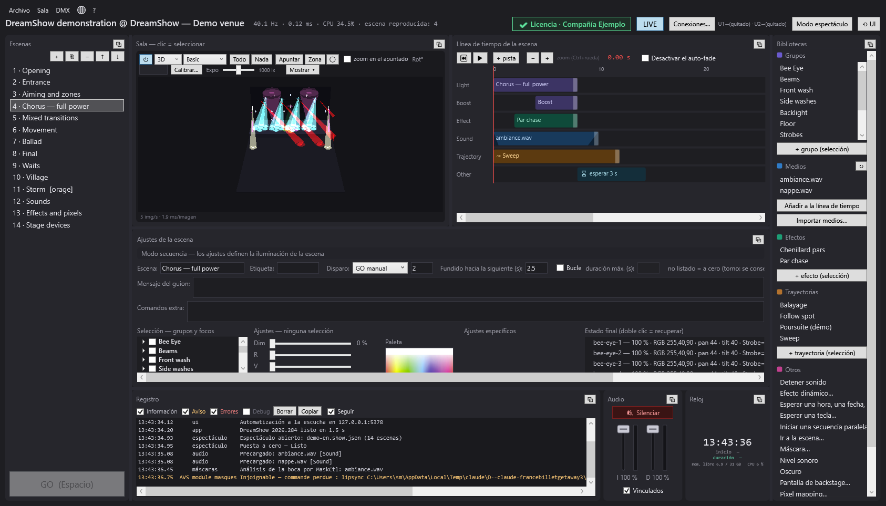Open the 3D view mode dropdown
The width and height of the screenshot is (886, 506).
click(x=168, y=59)
